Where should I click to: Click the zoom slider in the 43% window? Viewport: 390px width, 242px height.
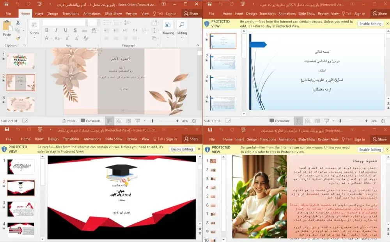(152, 121)
